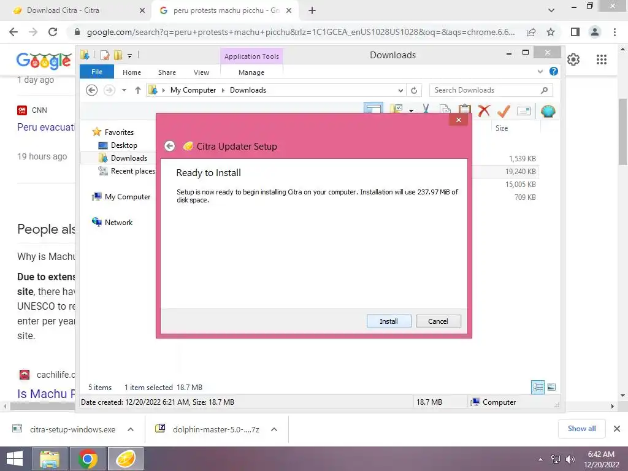Screen dimensions: 628x471
Task: Open the File tab in Explorer
Action: pos(97,72)
